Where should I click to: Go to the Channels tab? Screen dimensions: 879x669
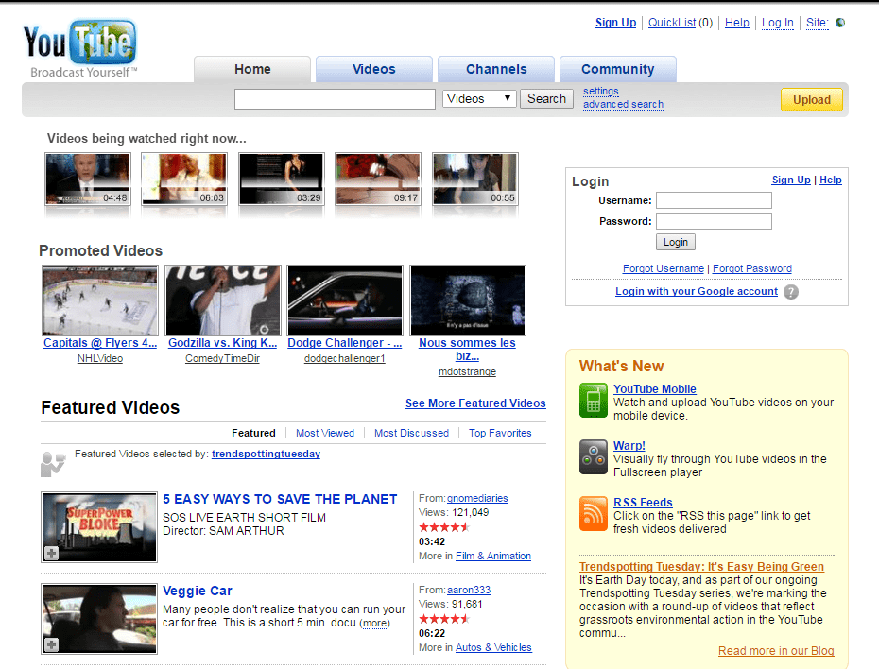point(496,69)
